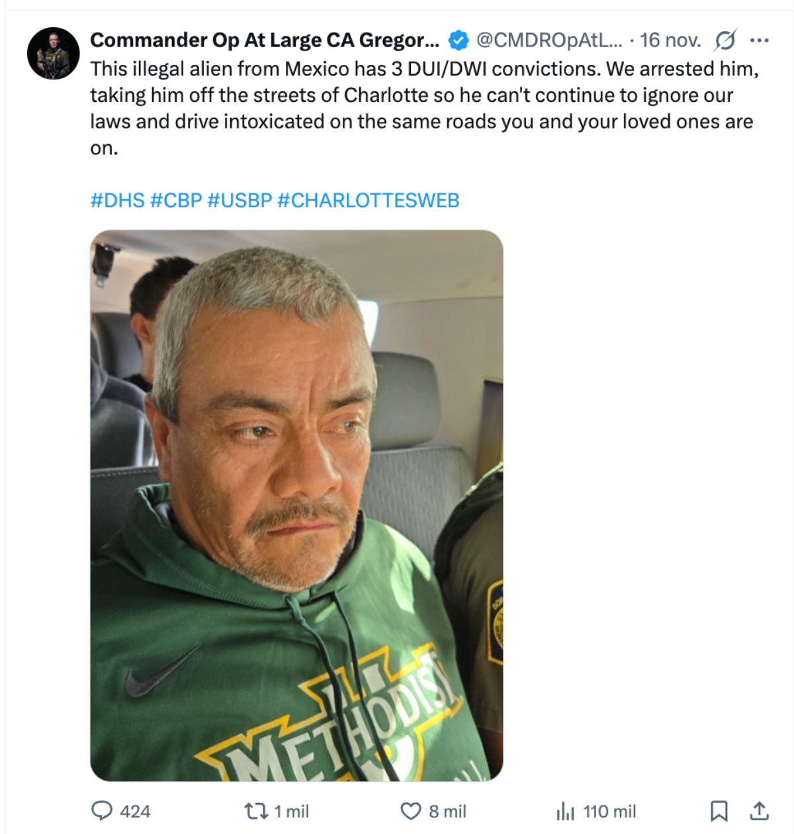The width and height of the screenshot is (794, 834).
Task: Click the blue verified badge
Action: coord(458,40)
